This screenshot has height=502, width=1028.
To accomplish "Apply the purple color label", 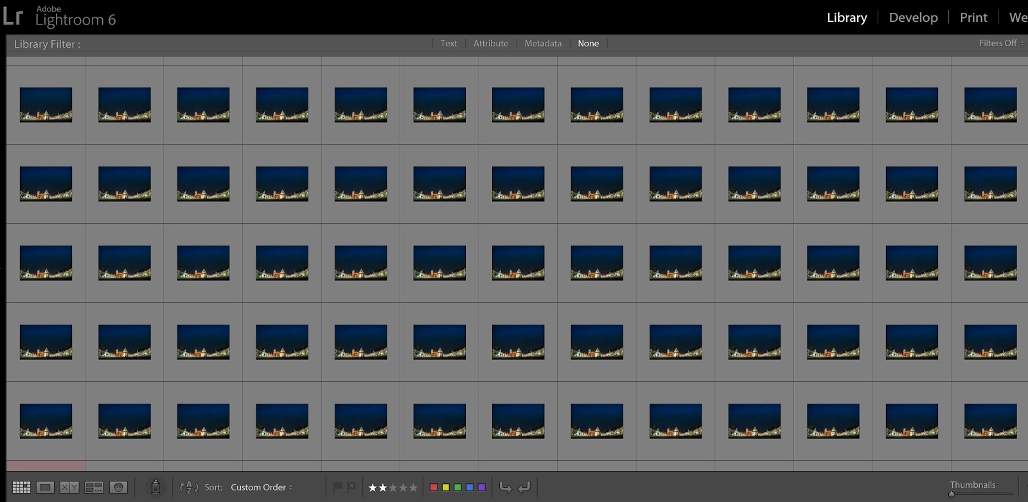I will pos(482,487).
